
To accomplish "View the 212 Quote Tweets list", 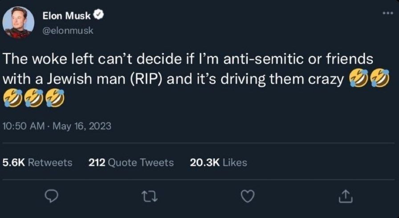I will (131, 162).
